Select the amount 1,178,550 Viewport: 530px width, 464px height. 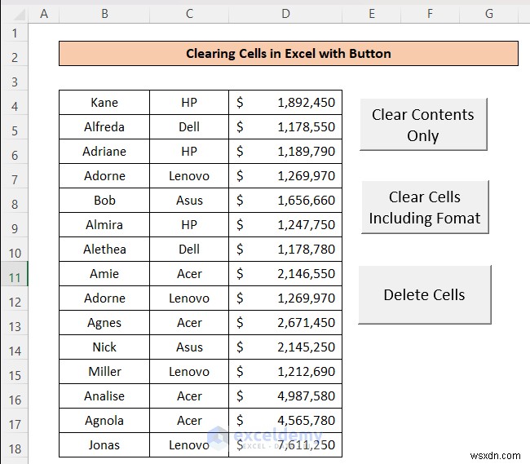point(285,126)
